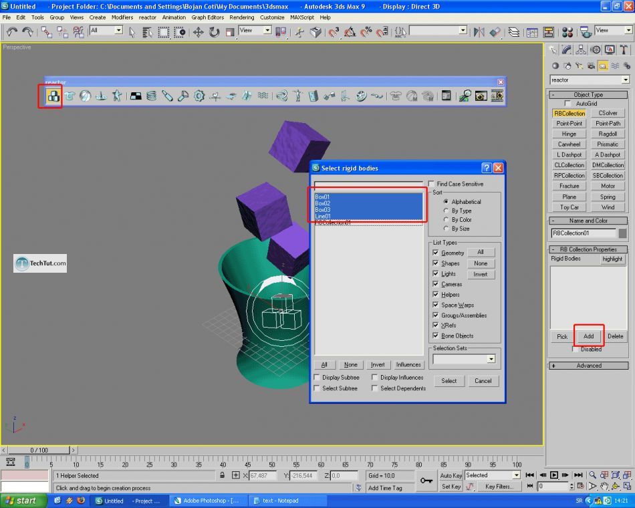
Task: Open the Curve Editor icon
Action: pos(532,32)
